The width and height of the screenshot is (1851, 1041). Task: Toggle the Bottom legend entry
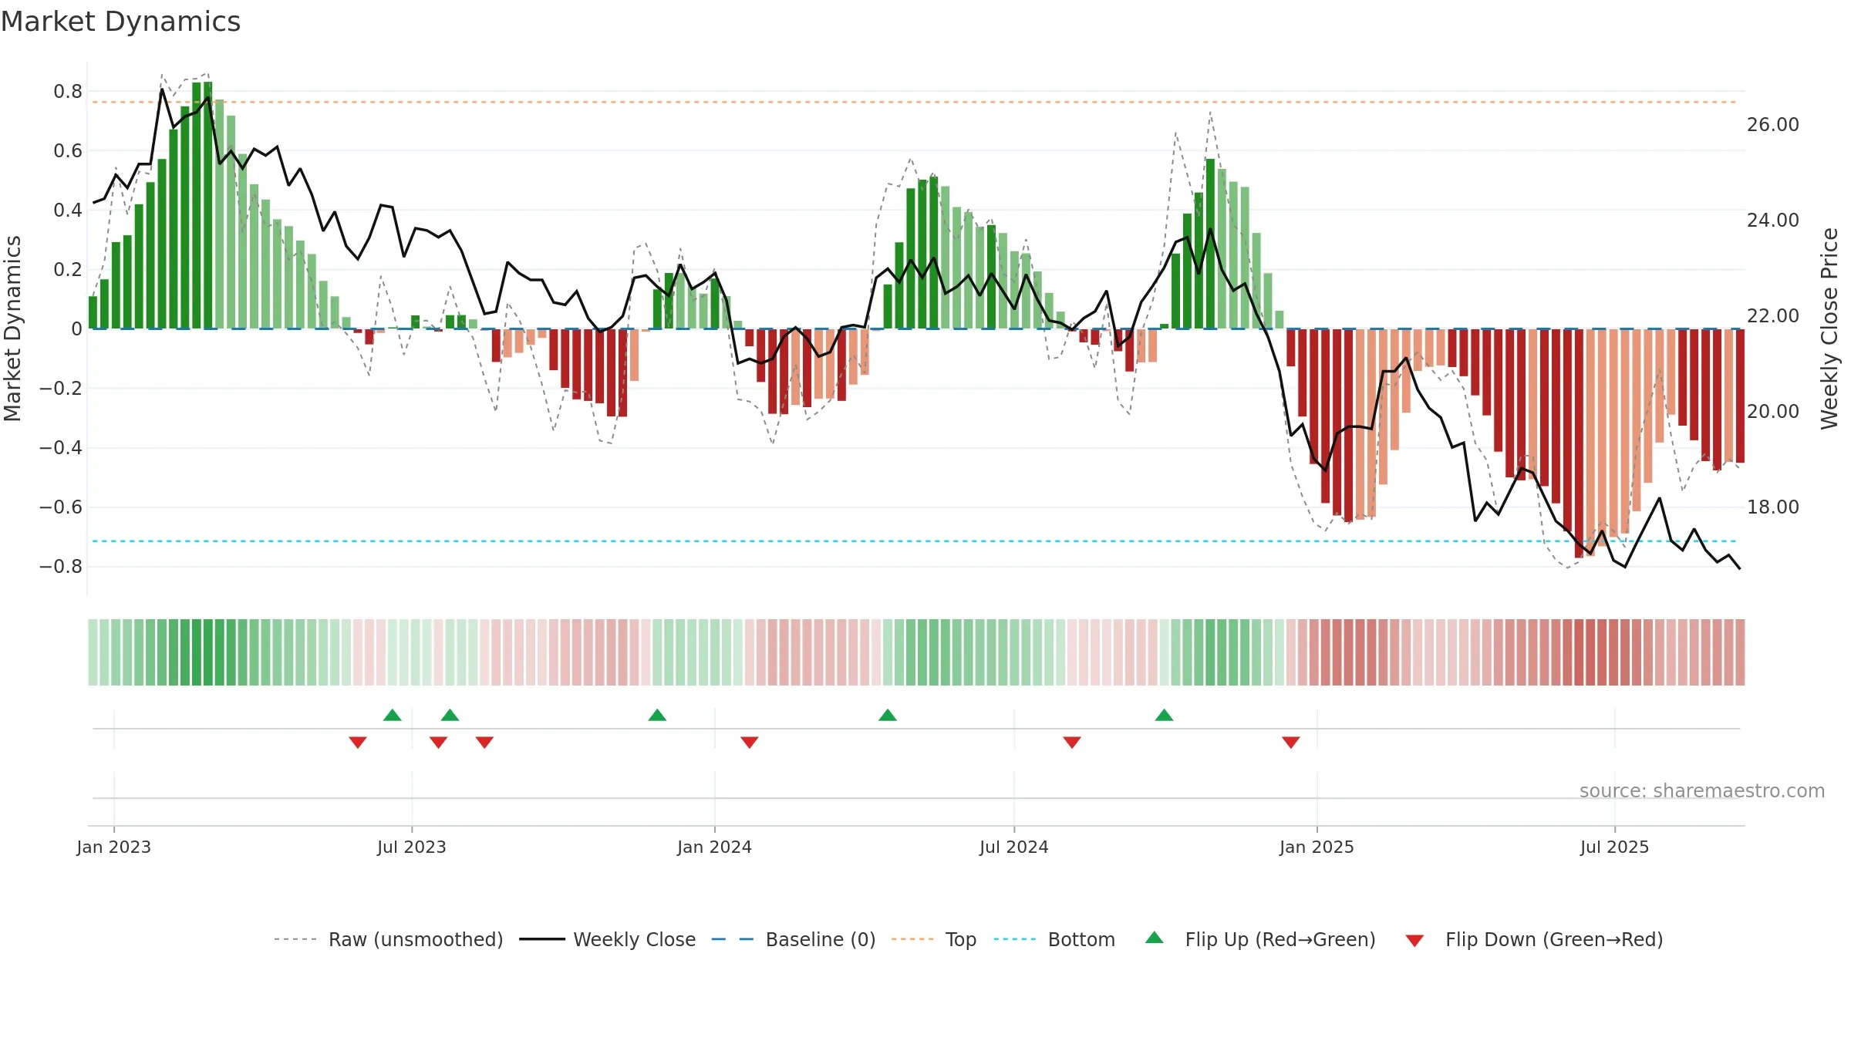[x=1054, y=939]
